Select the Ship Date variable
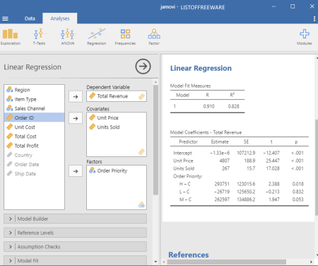 34,173
